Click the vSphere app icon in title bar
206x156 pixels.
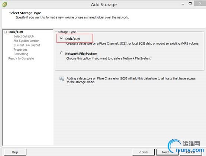click(4, 4)
